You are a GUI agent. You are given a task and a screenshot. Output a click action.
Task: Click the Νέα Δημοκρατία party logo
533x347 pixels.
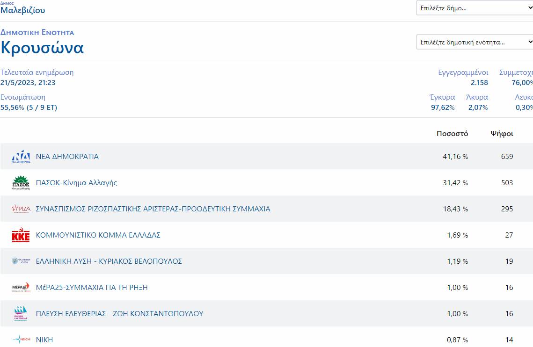[21, 156]
